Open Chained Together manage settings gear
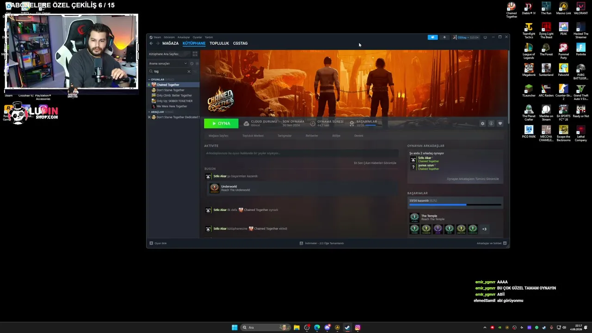 [x=482, y=123]
